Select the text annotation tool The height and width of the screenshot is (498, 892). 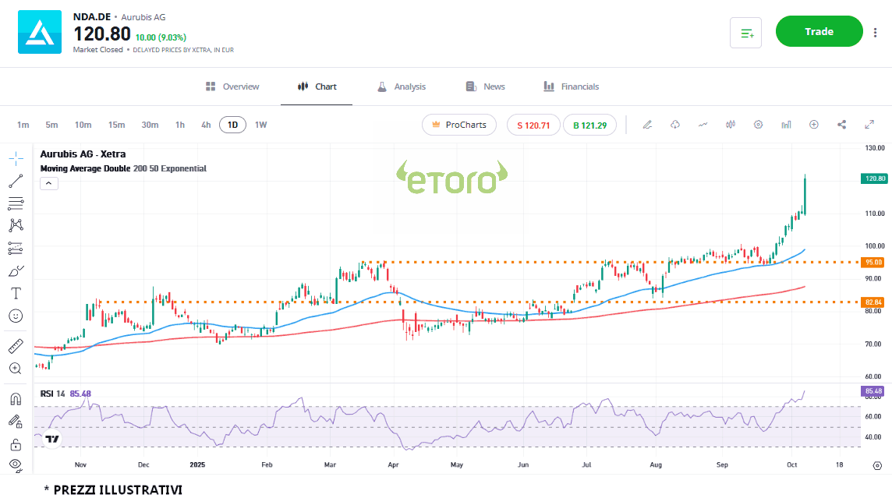[16, 293]
